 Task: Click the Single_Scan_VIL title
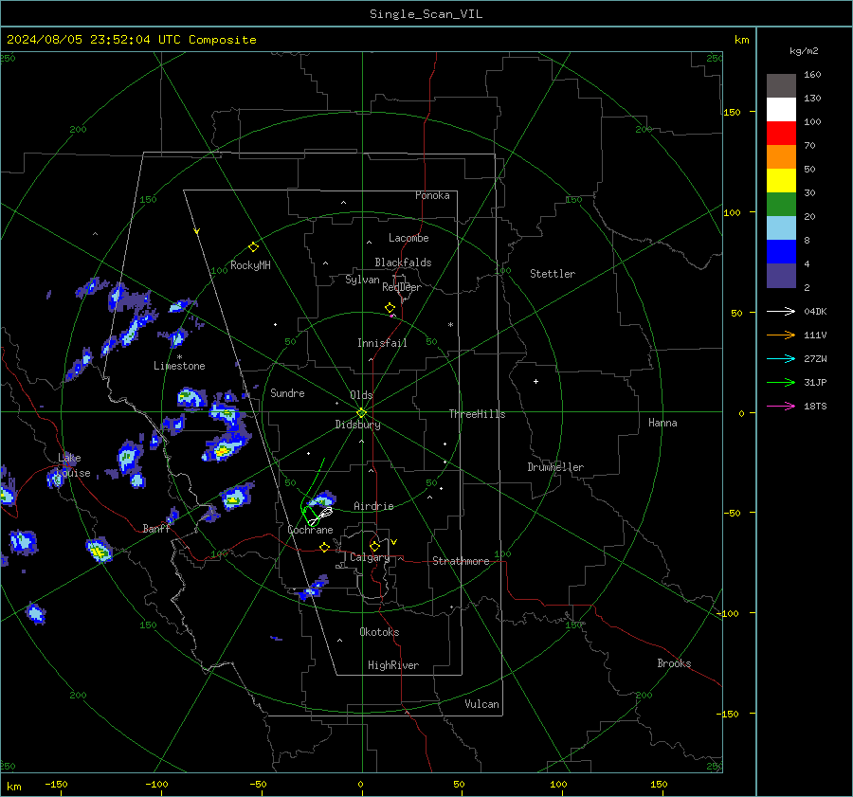point(426,14)
